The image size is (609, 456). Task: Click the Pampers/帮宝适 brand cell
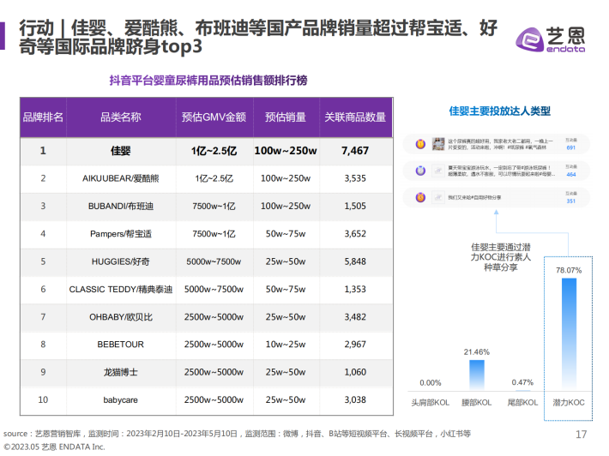[x=121, y=234]
